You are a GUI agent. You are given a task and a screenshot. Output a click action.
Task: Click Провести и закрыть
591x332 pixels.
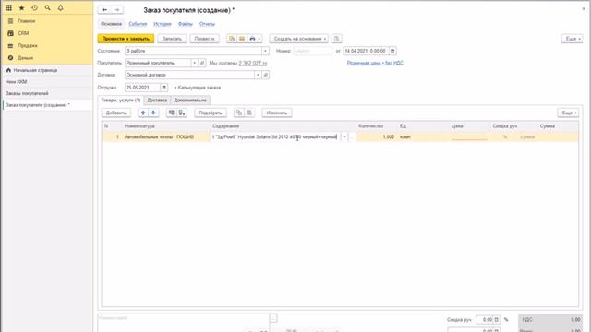(x=126, y=39)
